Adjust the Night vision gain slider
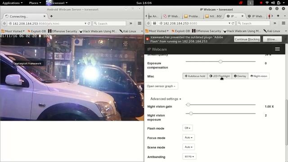The height and width of the screenshot is (162, 288). click(220, 105)
